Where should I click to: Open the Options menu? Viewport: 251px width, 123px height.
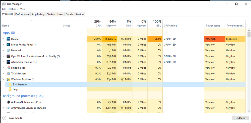coord(13,9)
